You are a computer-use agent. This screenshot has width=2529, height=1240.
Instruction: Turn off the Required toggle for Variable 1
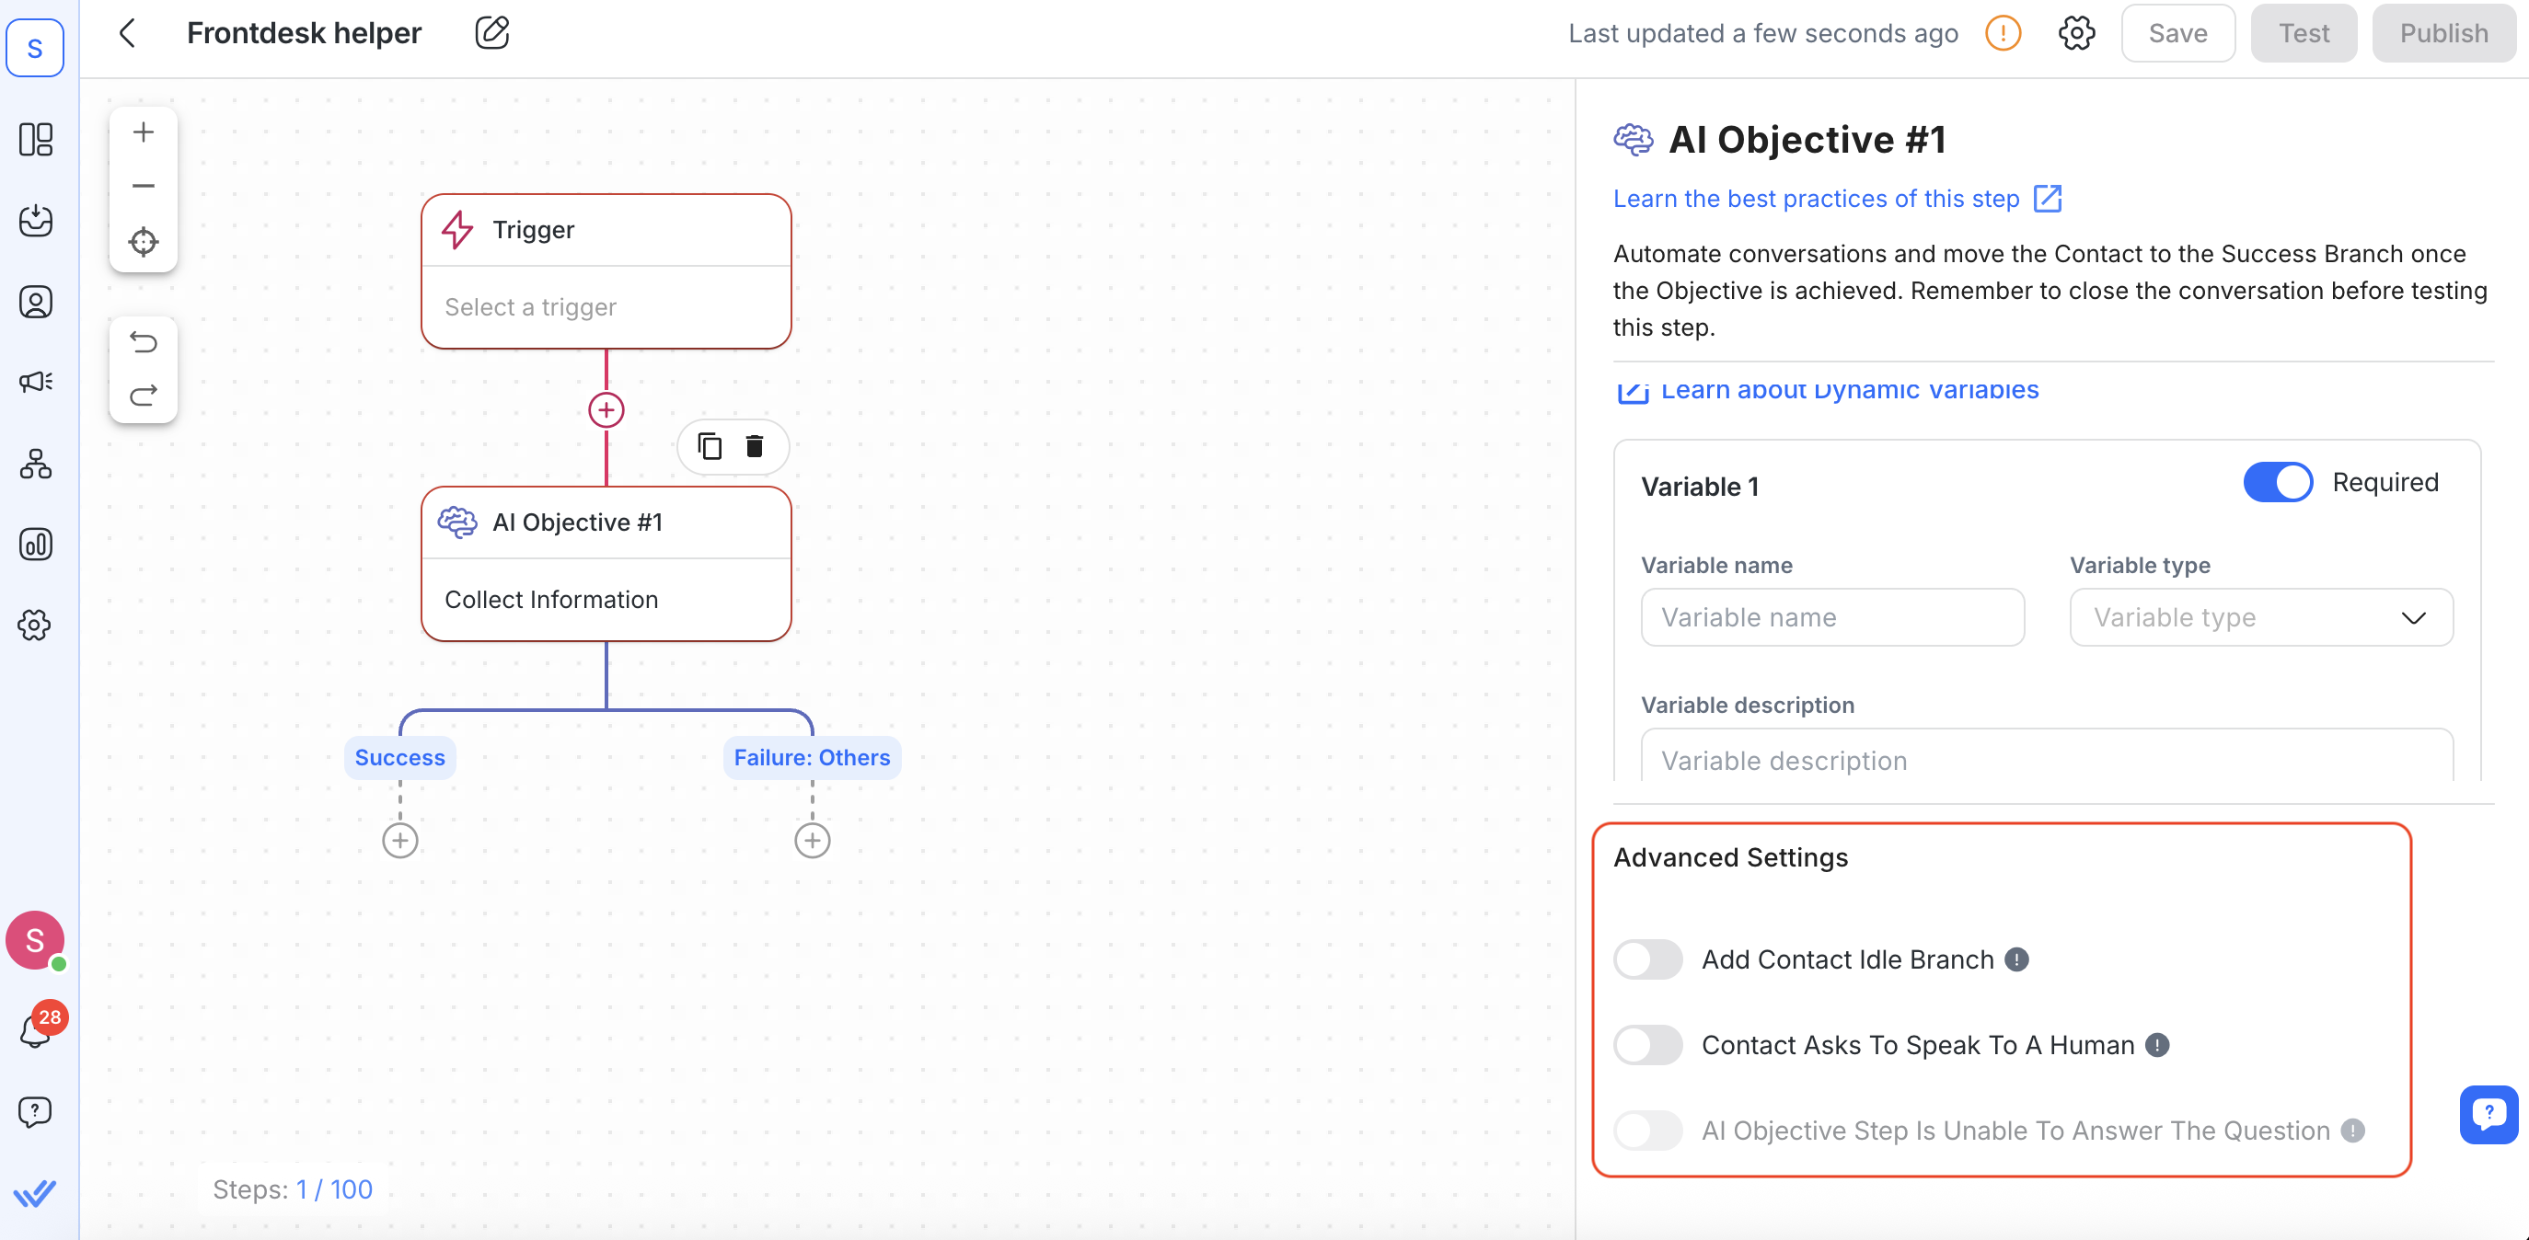pyautogui.click(x=2277, y=483)
